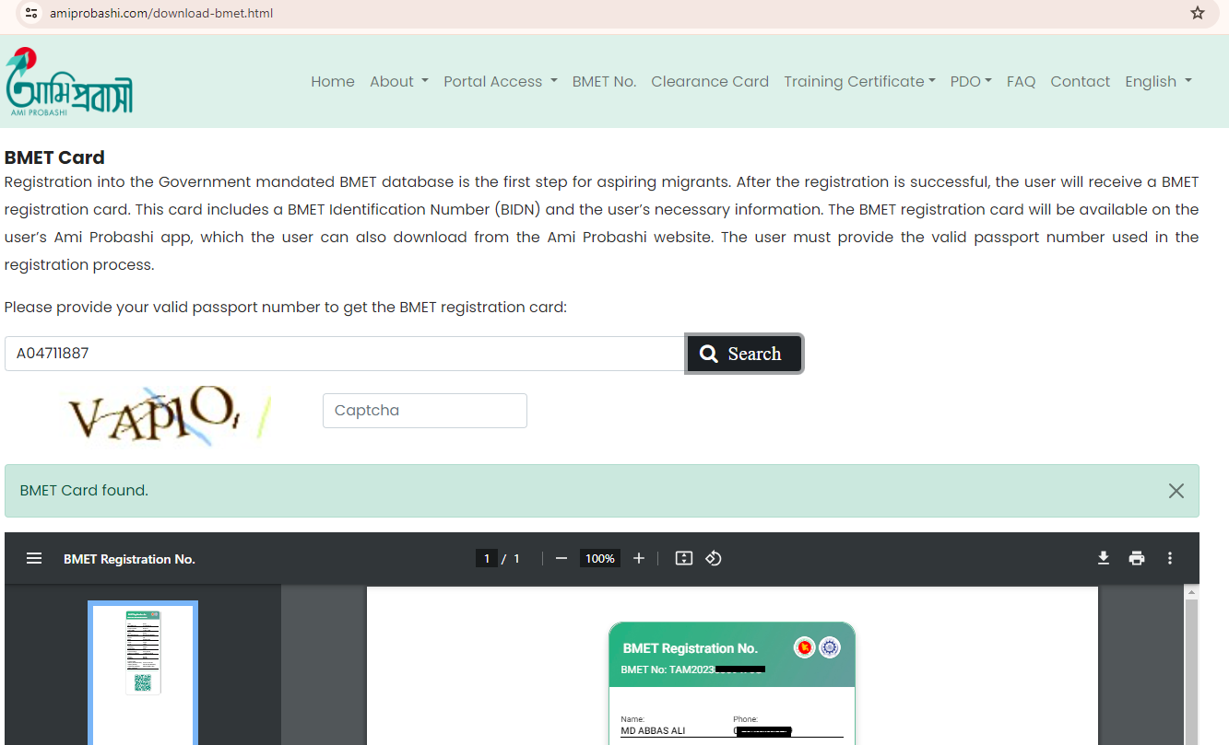Click the Search button
The width and height of the screenshot is (1229, 745).
click(744, 354)
